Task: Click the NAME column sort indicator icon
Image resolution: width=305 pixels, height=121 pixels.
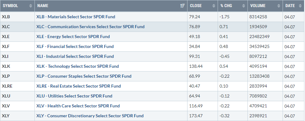Action: pos(182,6)
